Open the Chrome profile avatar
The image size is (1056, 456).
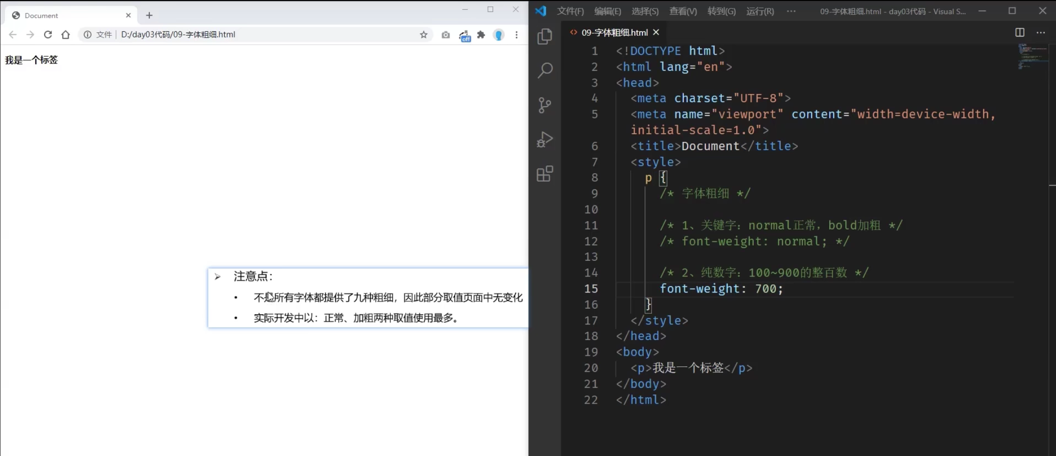pyautogui.click(x=499, y=35)
